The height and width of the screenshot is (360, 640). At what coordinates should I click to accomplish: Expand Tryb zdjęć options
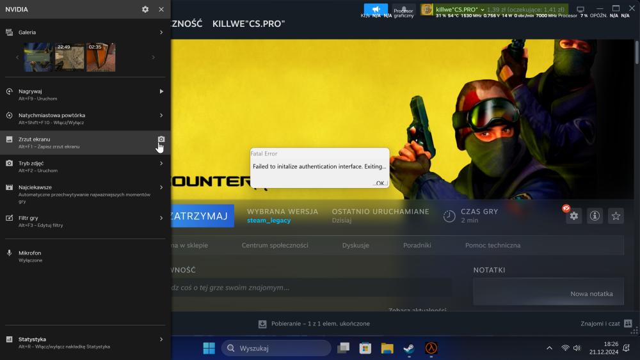161,163
